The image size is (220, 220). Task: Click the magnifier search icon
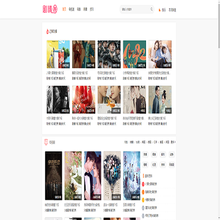tap(152, 9)
